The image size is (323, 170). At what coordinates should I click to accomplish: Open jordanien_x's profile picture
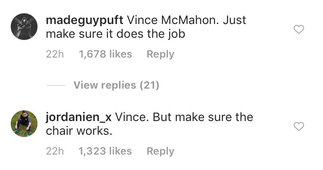(x=24, y=124)
